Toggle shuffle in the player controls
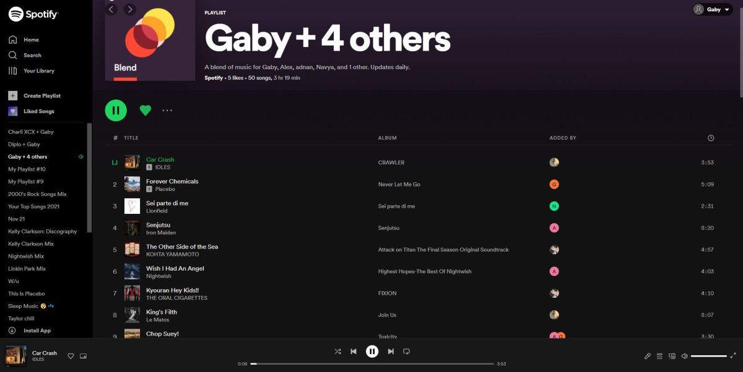Screen dimensions: 743x372 point(337,351)
